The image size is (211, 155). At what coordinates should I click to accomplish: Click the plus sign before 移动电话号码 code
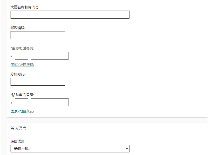pos(12,103)
